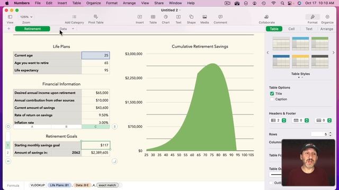Enable the Caption checkbox

click(x=272, y=99)
